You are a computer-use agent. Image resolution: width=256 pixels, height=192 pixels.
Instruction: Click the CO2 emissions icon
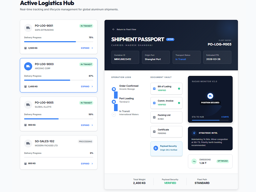pos(194,161)
